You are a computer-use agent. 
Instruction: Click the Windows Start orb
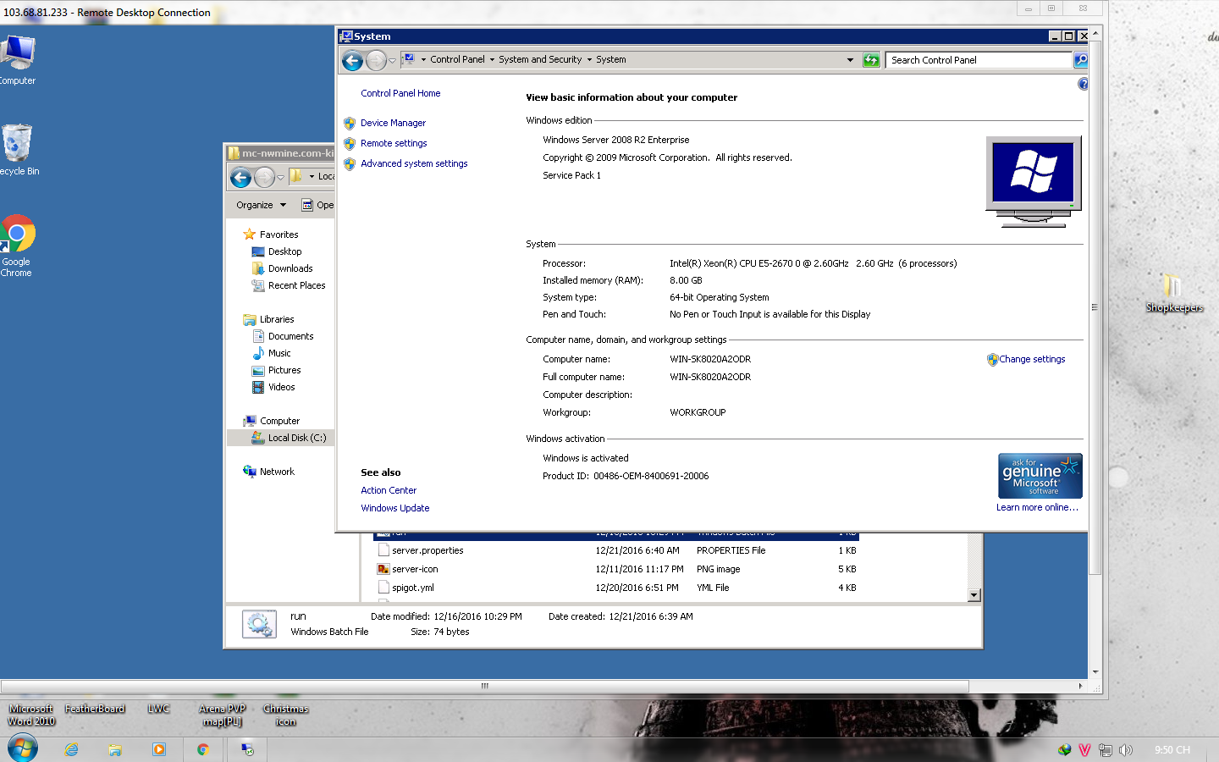pos(23,748)
